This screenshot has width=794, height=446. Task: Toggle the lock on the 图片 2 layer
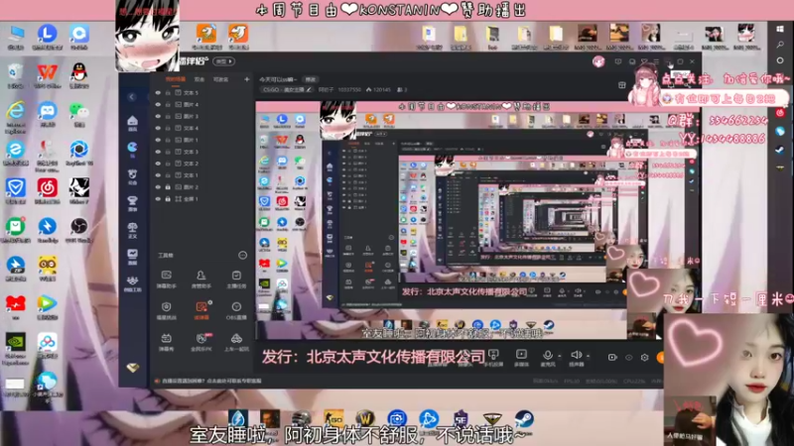tap(168, 187)
